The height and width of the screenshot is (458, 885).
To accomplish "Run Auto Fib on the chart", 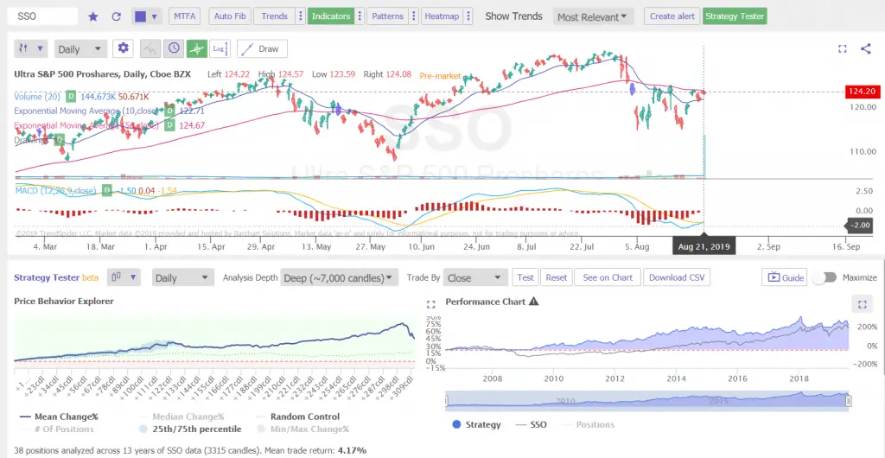I will pyautogui.click(x=230, y=16).
